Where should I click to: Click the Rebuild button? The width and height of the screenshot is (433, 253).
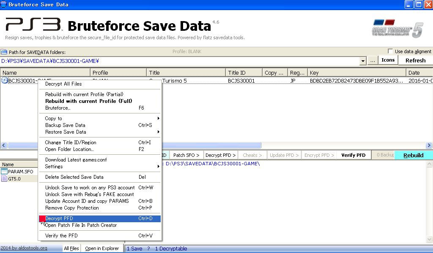413,155
